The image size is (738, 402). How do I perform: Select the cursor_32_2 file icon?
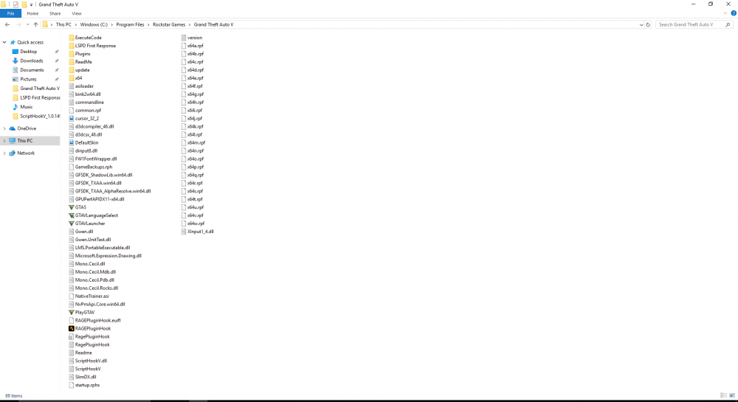(x=72, y=119)
